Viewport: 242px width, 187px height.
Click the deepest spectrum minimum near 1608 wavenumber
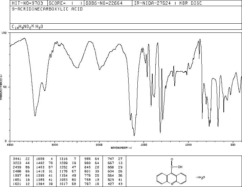point(134,135)
